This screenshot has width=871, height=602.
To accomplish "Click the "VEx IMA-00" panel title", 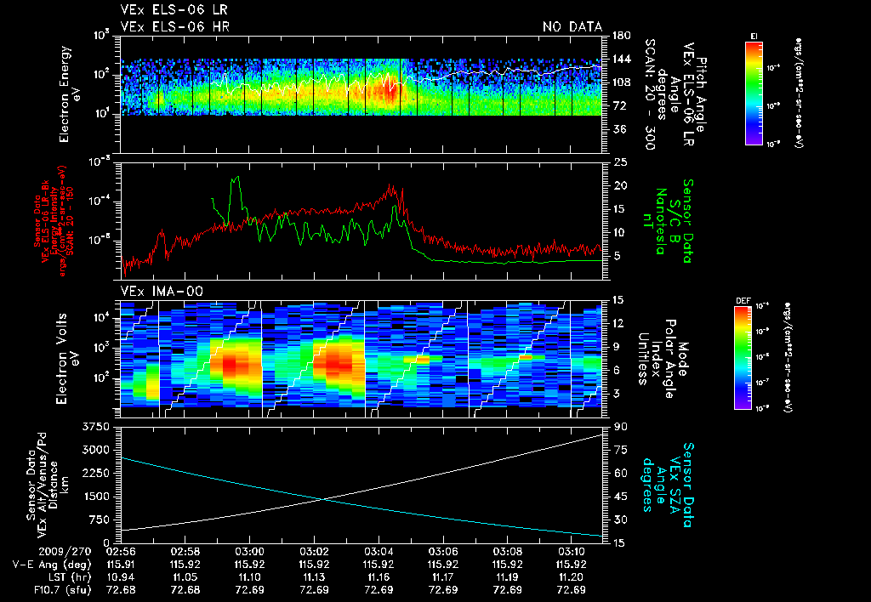I will pos(162,291).
